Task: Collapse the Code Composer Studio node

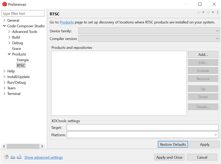Action: (x=4, y=26)
